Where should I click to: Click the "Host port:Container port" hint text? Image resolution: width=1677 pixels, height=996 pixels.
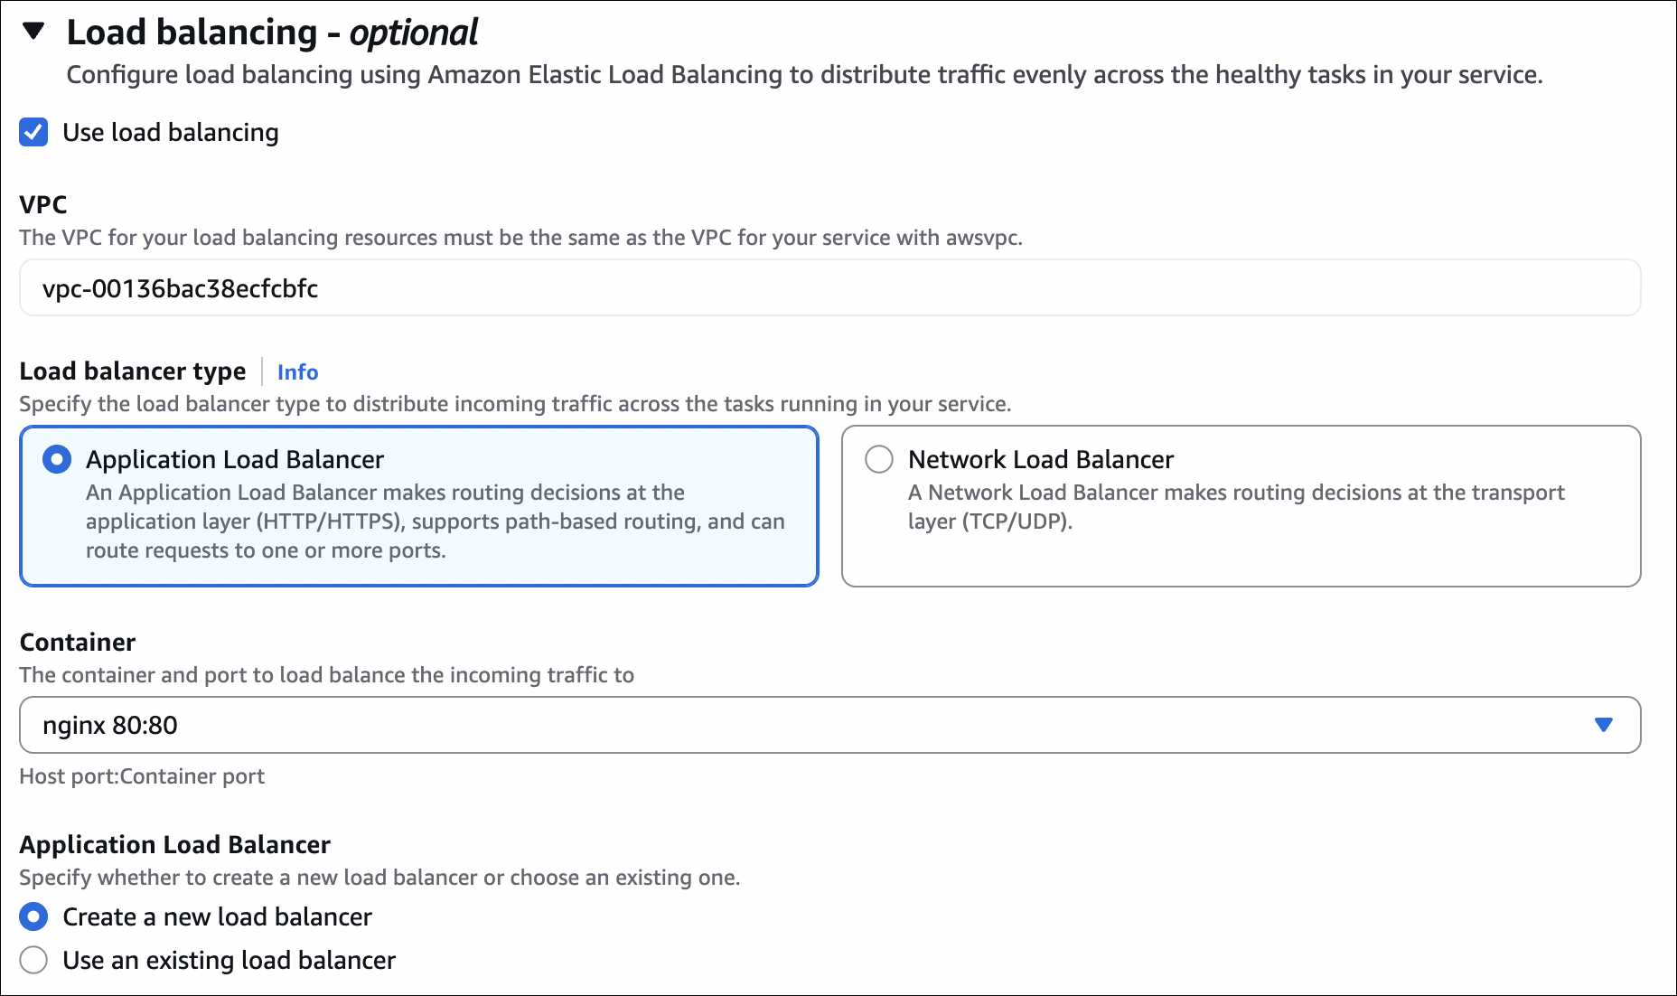(x=142, y=776)
